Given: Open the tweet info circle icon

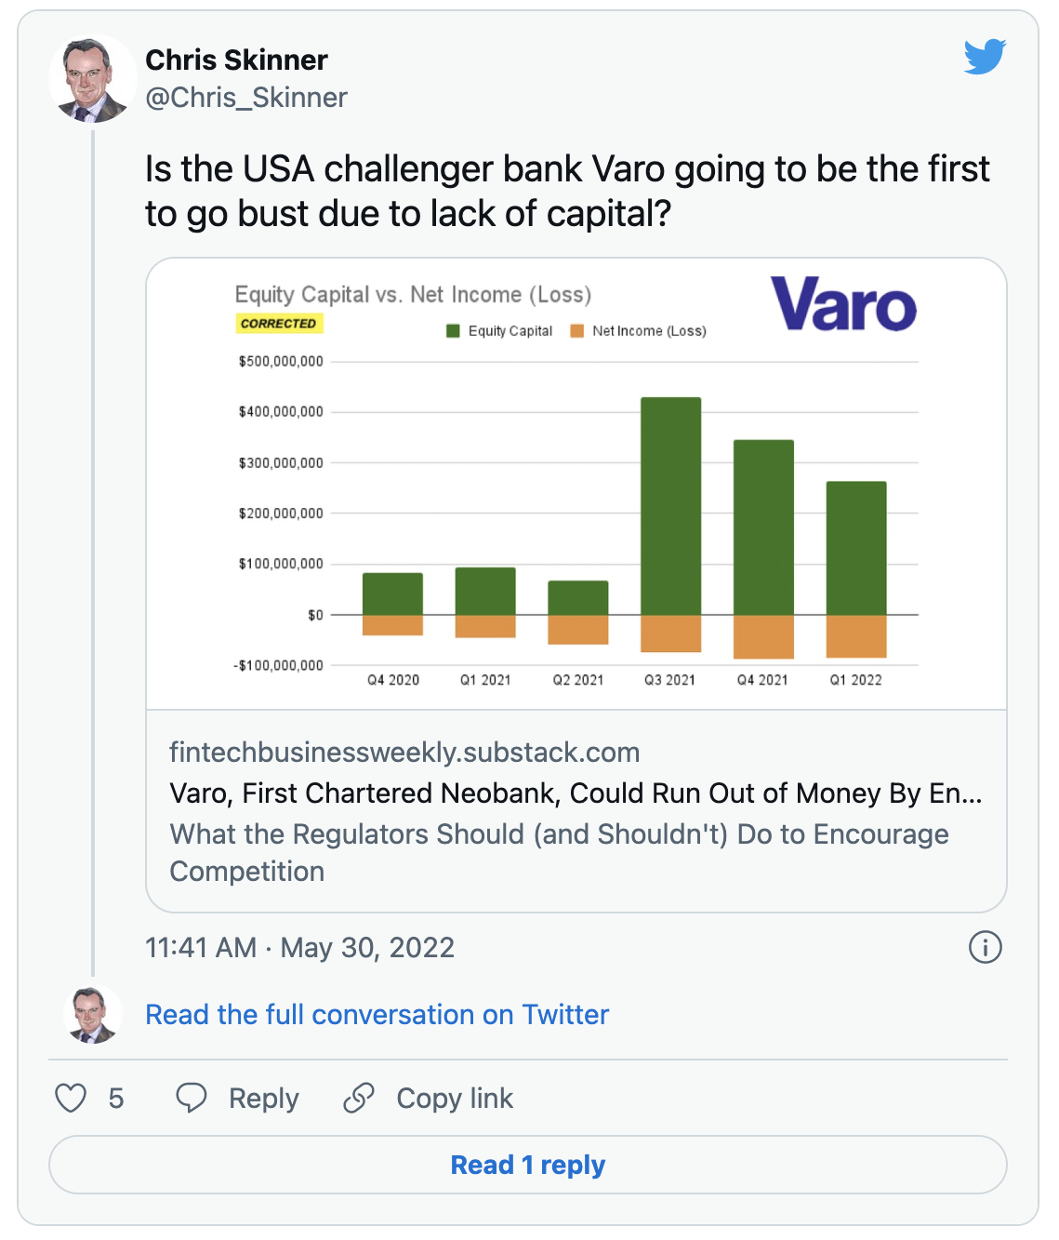Looking at the screenshot, I should click(985, 947).
